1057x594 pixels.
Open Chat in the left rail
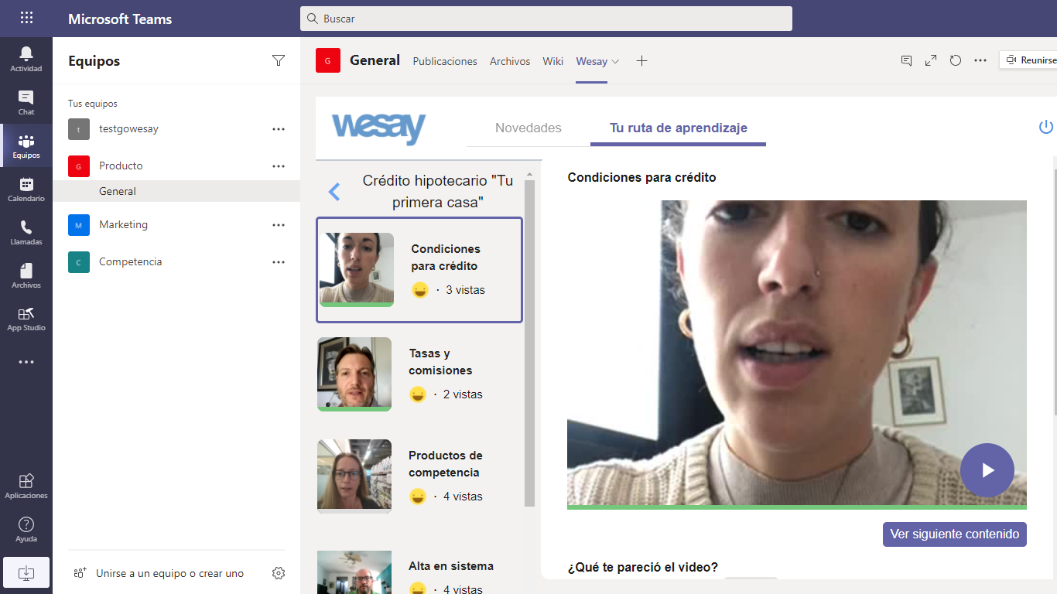[26, 102]
